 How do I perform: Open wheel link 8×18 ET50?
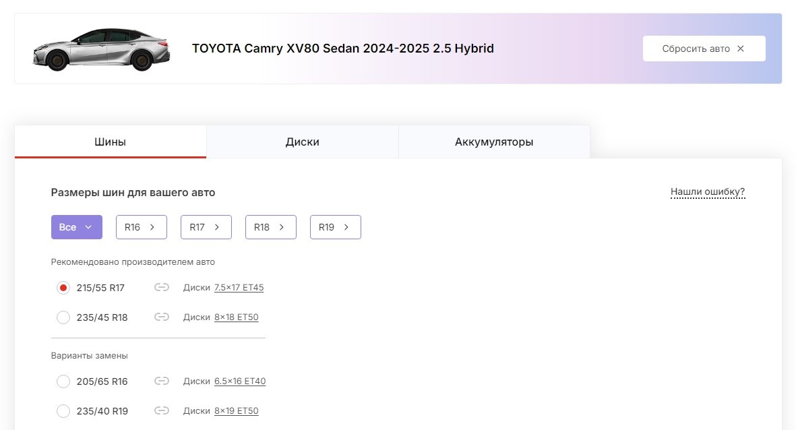coord(236,317)
